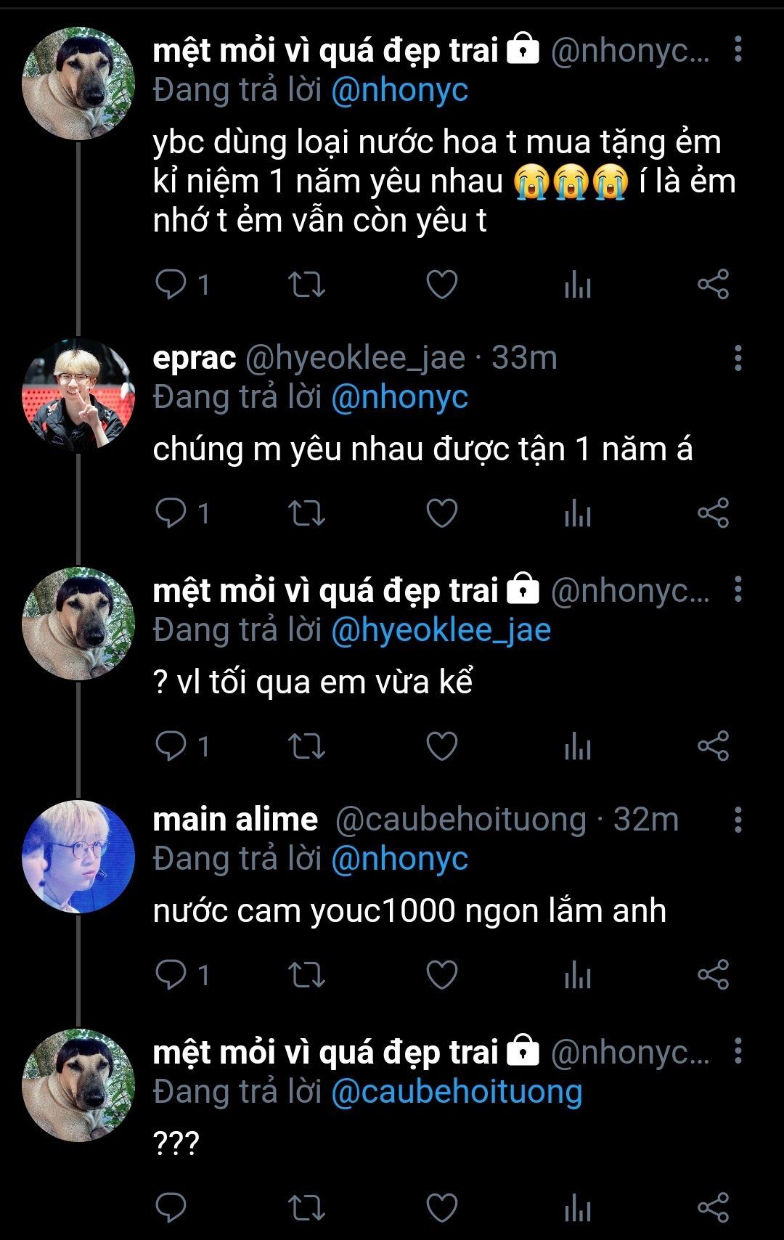Open @caubehoituong mention link
Viewport: 784px width, 1240px height.
pyautogui.click(x=457, y=1092)
